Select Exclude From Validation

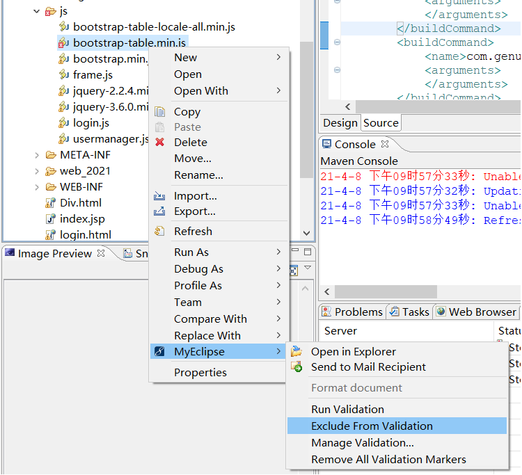[x=397, y=426]
